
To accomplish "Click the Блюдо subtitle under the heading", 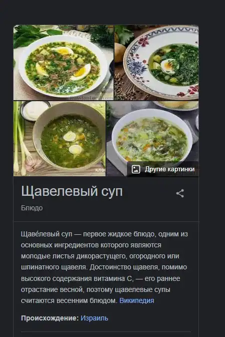I will pyautogui.click(x=32, y=208).
